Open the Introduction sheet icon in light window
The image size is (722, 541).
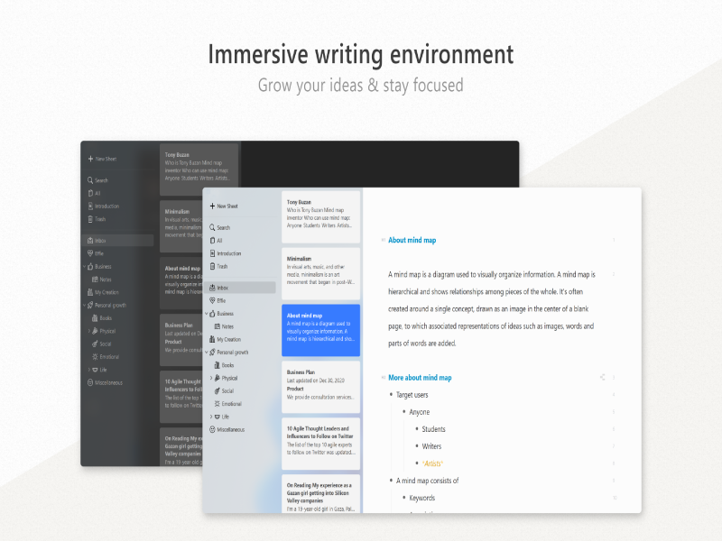pos(212,253)
